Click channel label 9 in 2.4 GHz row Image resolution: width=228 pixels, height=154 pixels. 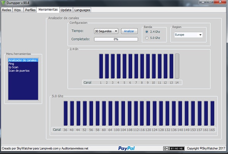pos(147,83)
